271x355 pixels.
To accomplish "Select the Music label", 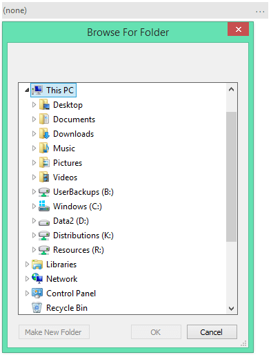I will coord(64,148).
